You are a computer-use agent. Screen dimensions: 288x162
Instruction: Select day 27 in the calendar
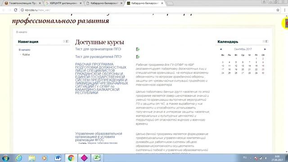(243, 73)
